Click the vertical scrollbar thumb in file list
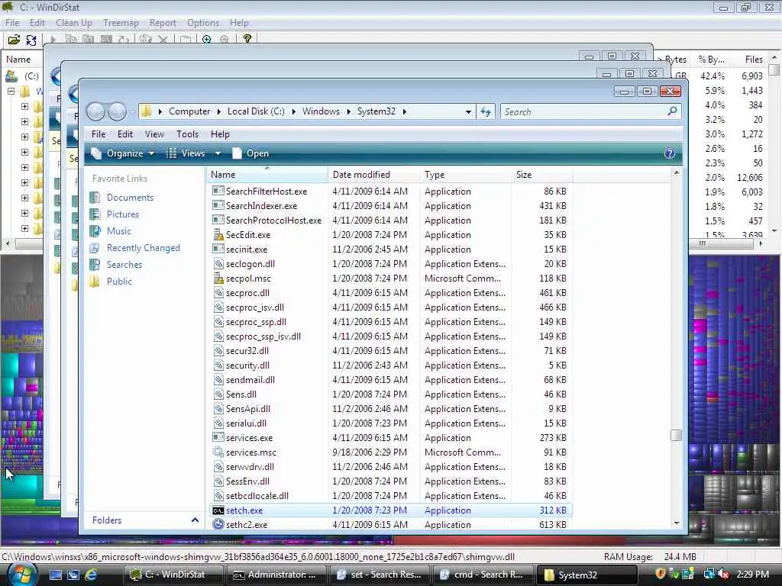The image size is (782, 586). (x=677, y=435)
